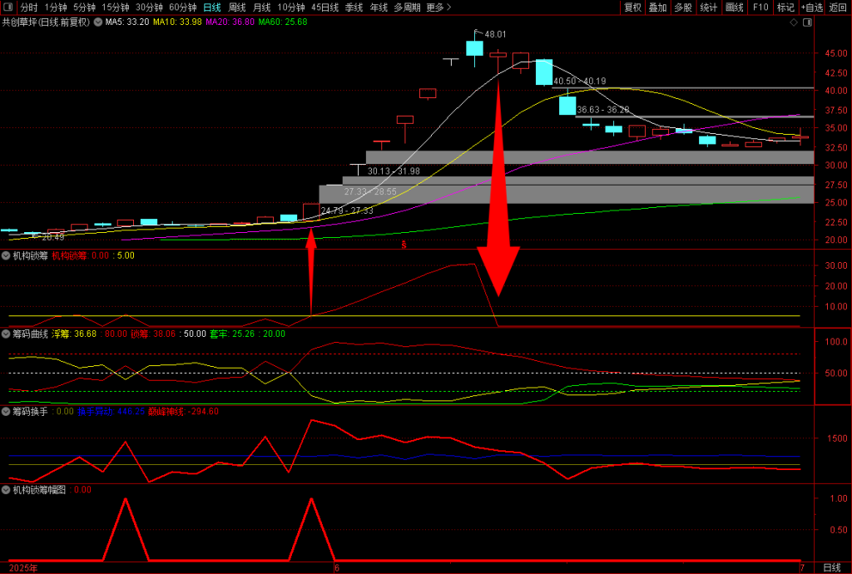Open the 标记 marking tool
This screenshot has width=852, height=574.
(x=785, y=7)
